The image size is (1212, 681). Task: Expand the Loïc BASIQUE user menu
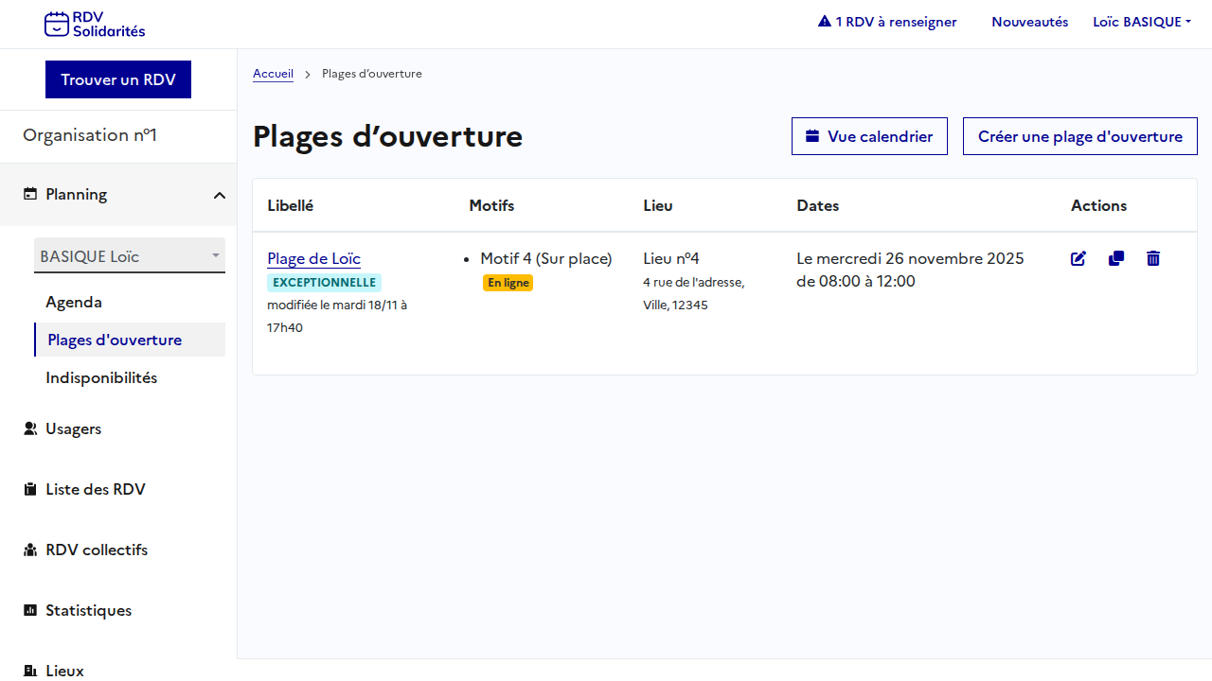coord(1141,22)
